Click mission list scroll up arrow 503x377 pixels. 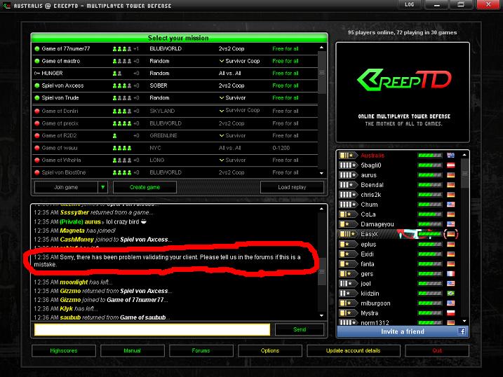tap(322, 48)
